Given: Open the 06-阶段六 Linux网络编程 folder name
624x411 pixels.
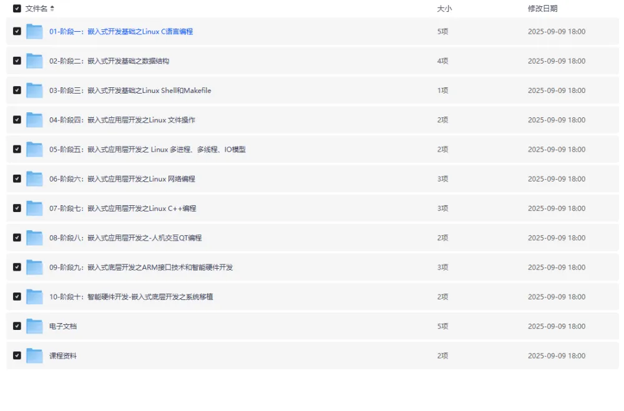Looking at the screenshot, I should tap(122, 178).
